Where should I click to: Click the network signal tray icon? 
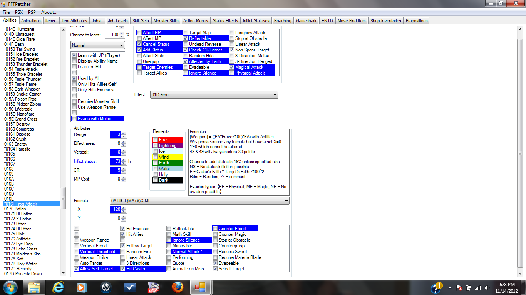pyautogui.click(x=478, y=288)
